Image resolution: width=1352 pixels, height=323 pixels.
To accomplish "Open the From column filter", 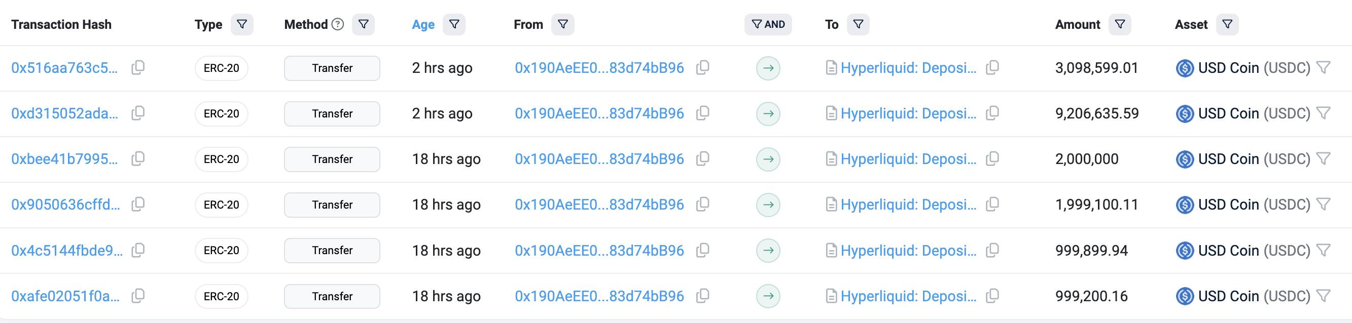I will 562,24.
